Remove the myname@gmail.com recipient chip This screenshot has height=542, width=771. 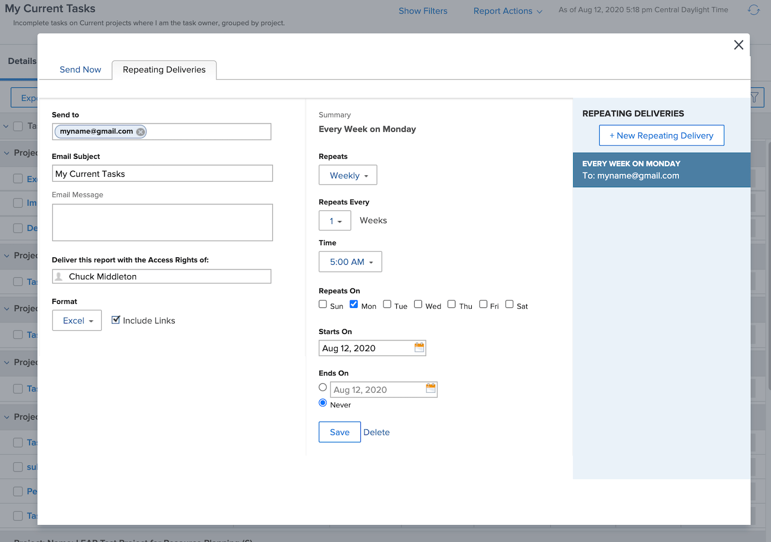140,132
